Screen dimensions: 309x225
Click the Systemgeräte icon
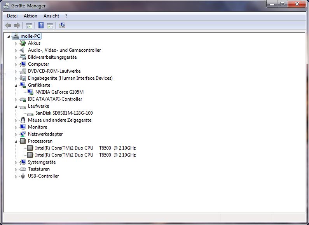pyautogui.click(x=23, y=162)
